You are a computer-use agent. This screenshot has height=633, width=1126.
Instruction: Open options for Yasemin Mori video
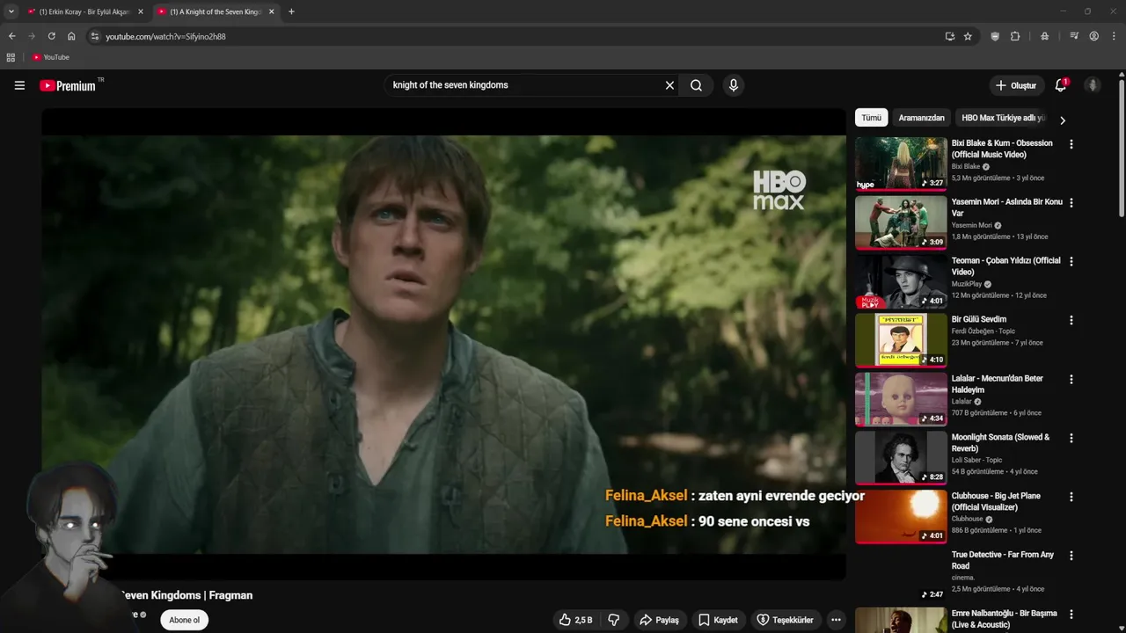(x=1071, y=203)
